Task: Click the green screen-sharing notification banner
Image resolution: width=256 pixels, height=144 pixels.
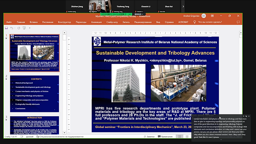Action: (x=116, y=14)
